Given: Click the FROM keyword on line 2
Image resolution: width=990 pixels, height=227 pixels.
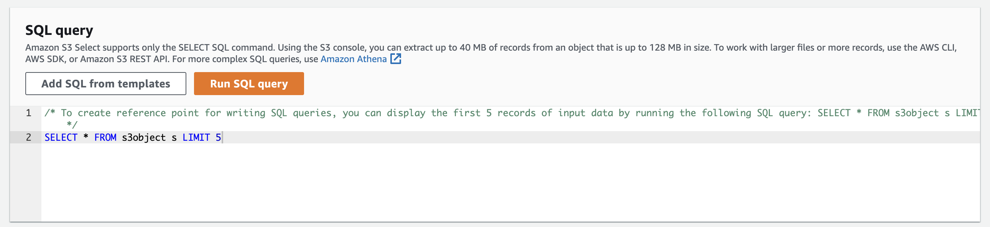Looking at the screenshot, I should tap(105, 138).
